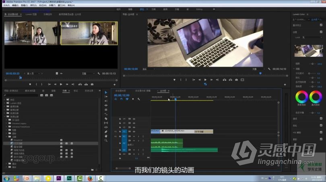Image resolution: width=326 pixels, height=182 pixels.
Task: Select the Selection arrow tool
Action: click(106, 92)
